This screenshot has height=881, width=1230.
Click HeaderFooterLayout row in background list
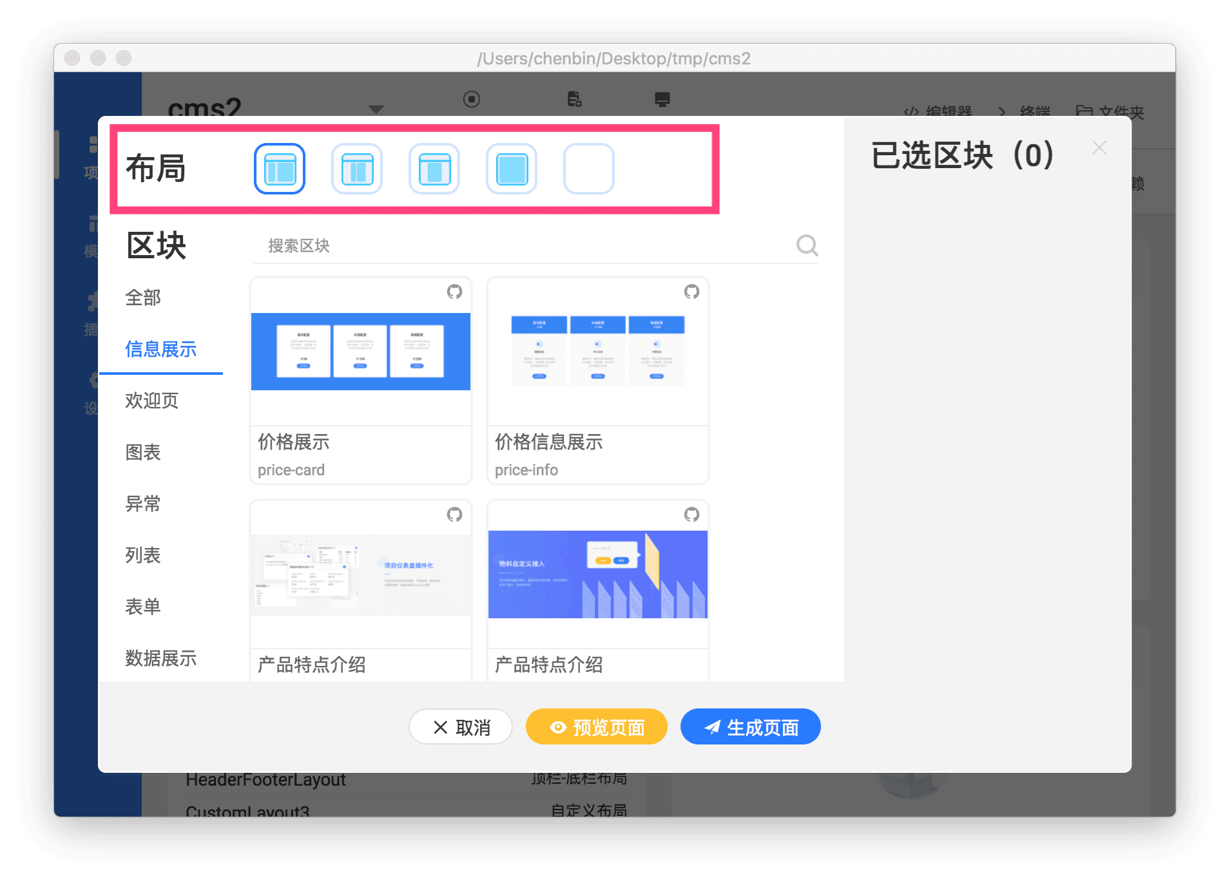click(406, 781)
